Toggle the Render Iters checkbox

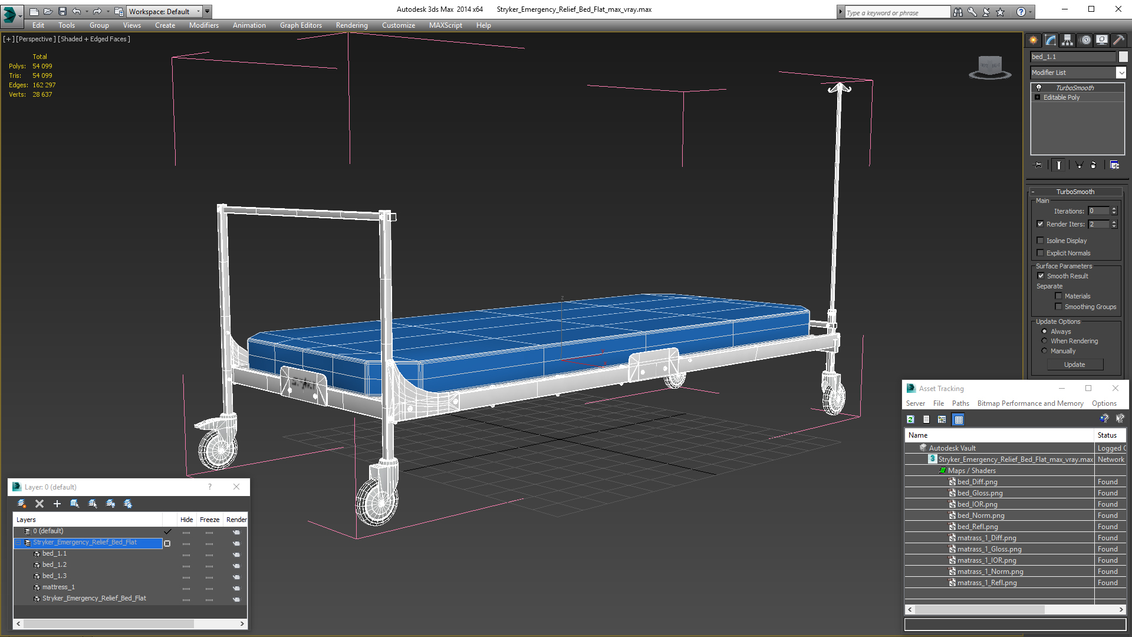point(1041,224)
